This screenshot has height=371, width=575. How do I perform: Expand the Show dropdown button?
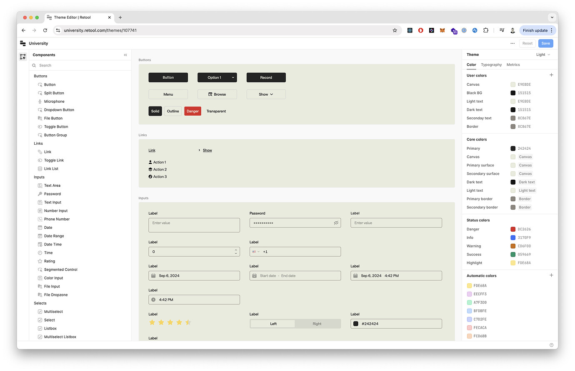coord(266,94)
